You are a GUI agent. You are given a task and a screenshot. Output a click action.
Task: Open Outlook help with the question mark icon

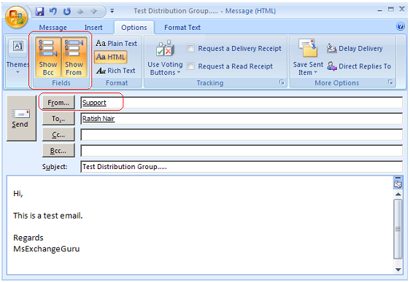click(x=401, y=26)
